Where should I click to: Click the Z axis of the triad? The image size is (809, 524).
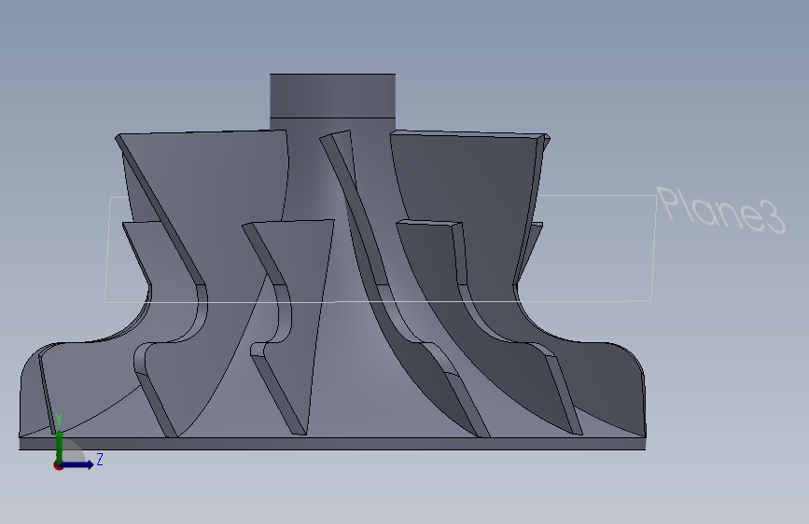coord(77,464)
